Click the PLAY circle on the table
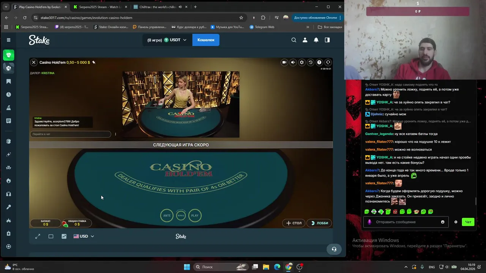Viewport: 486px width, 273px height. tap(195, 215)
